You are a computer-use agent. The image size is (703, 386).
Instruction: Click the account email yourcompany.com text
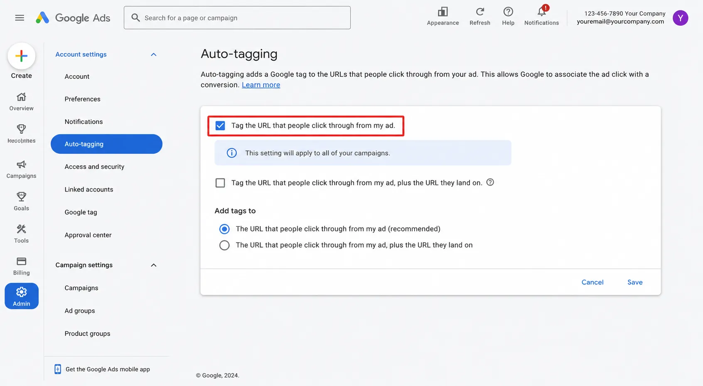click(x=620, y=22)
